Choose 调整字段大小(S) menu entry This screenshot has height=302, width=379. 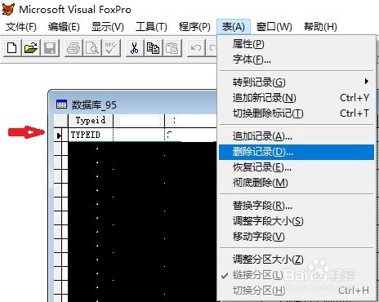pos(297,221)
